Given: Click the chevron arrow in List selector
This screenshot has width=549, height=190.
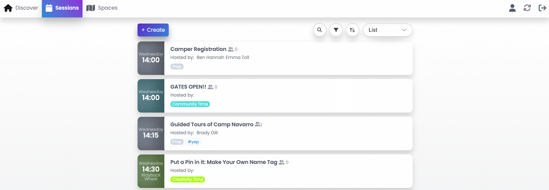Looking at the screenshot, I should point(404,30).
